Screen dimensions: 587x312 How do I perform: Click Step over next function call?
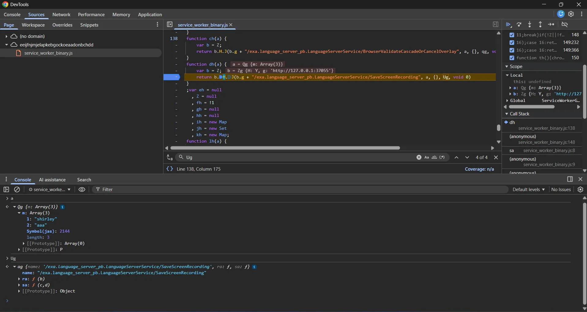pos(519,25)
